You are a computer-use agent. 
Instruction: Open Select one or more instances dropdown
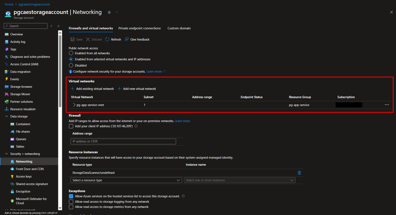point(240,180)
